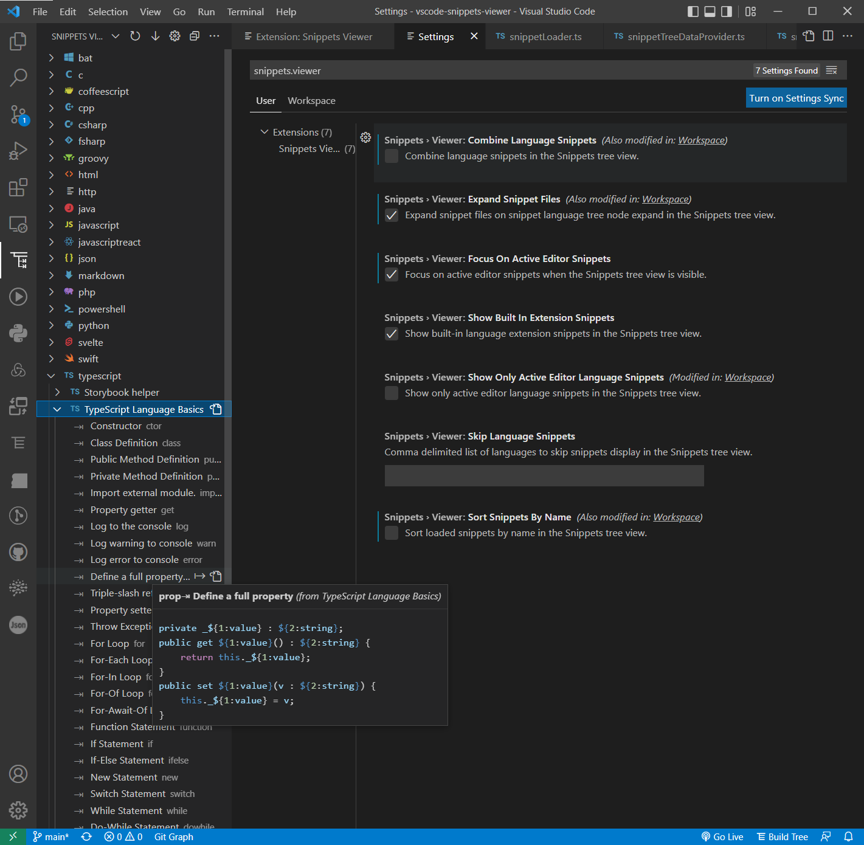Open Remote Explorer in activity bar
The height and width of the screenshot is (845, 864).
pyautogui.click(x=18, y=224)
